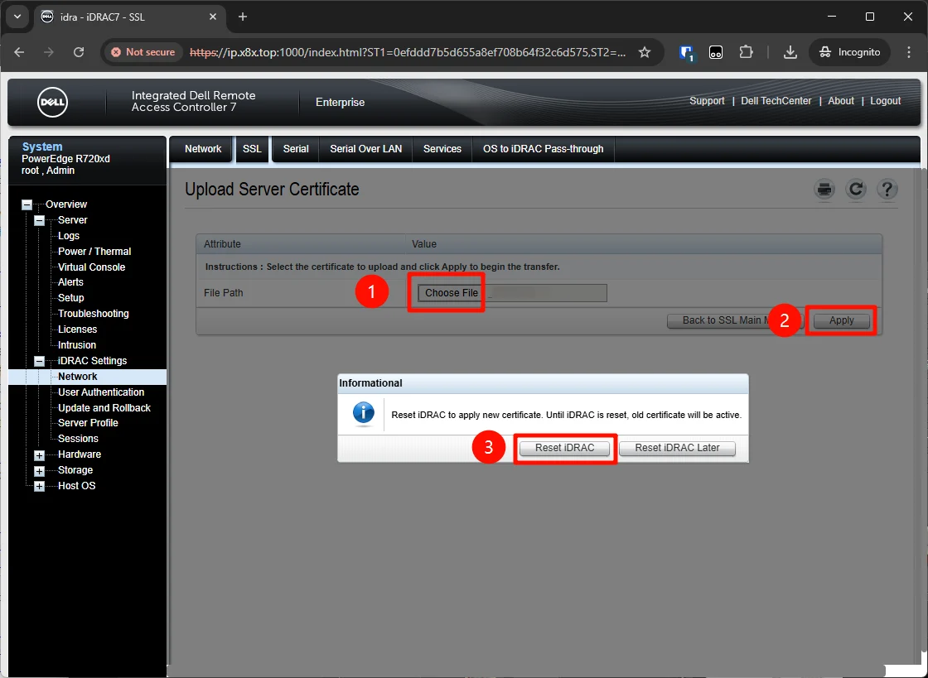Viewport: 928px width, 678px height.
Task: Choose Reset iDRAC Later
Action: click(677, 448)
